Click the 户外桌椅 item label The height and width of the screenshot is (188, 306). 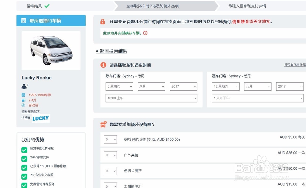tap(131, 155)
